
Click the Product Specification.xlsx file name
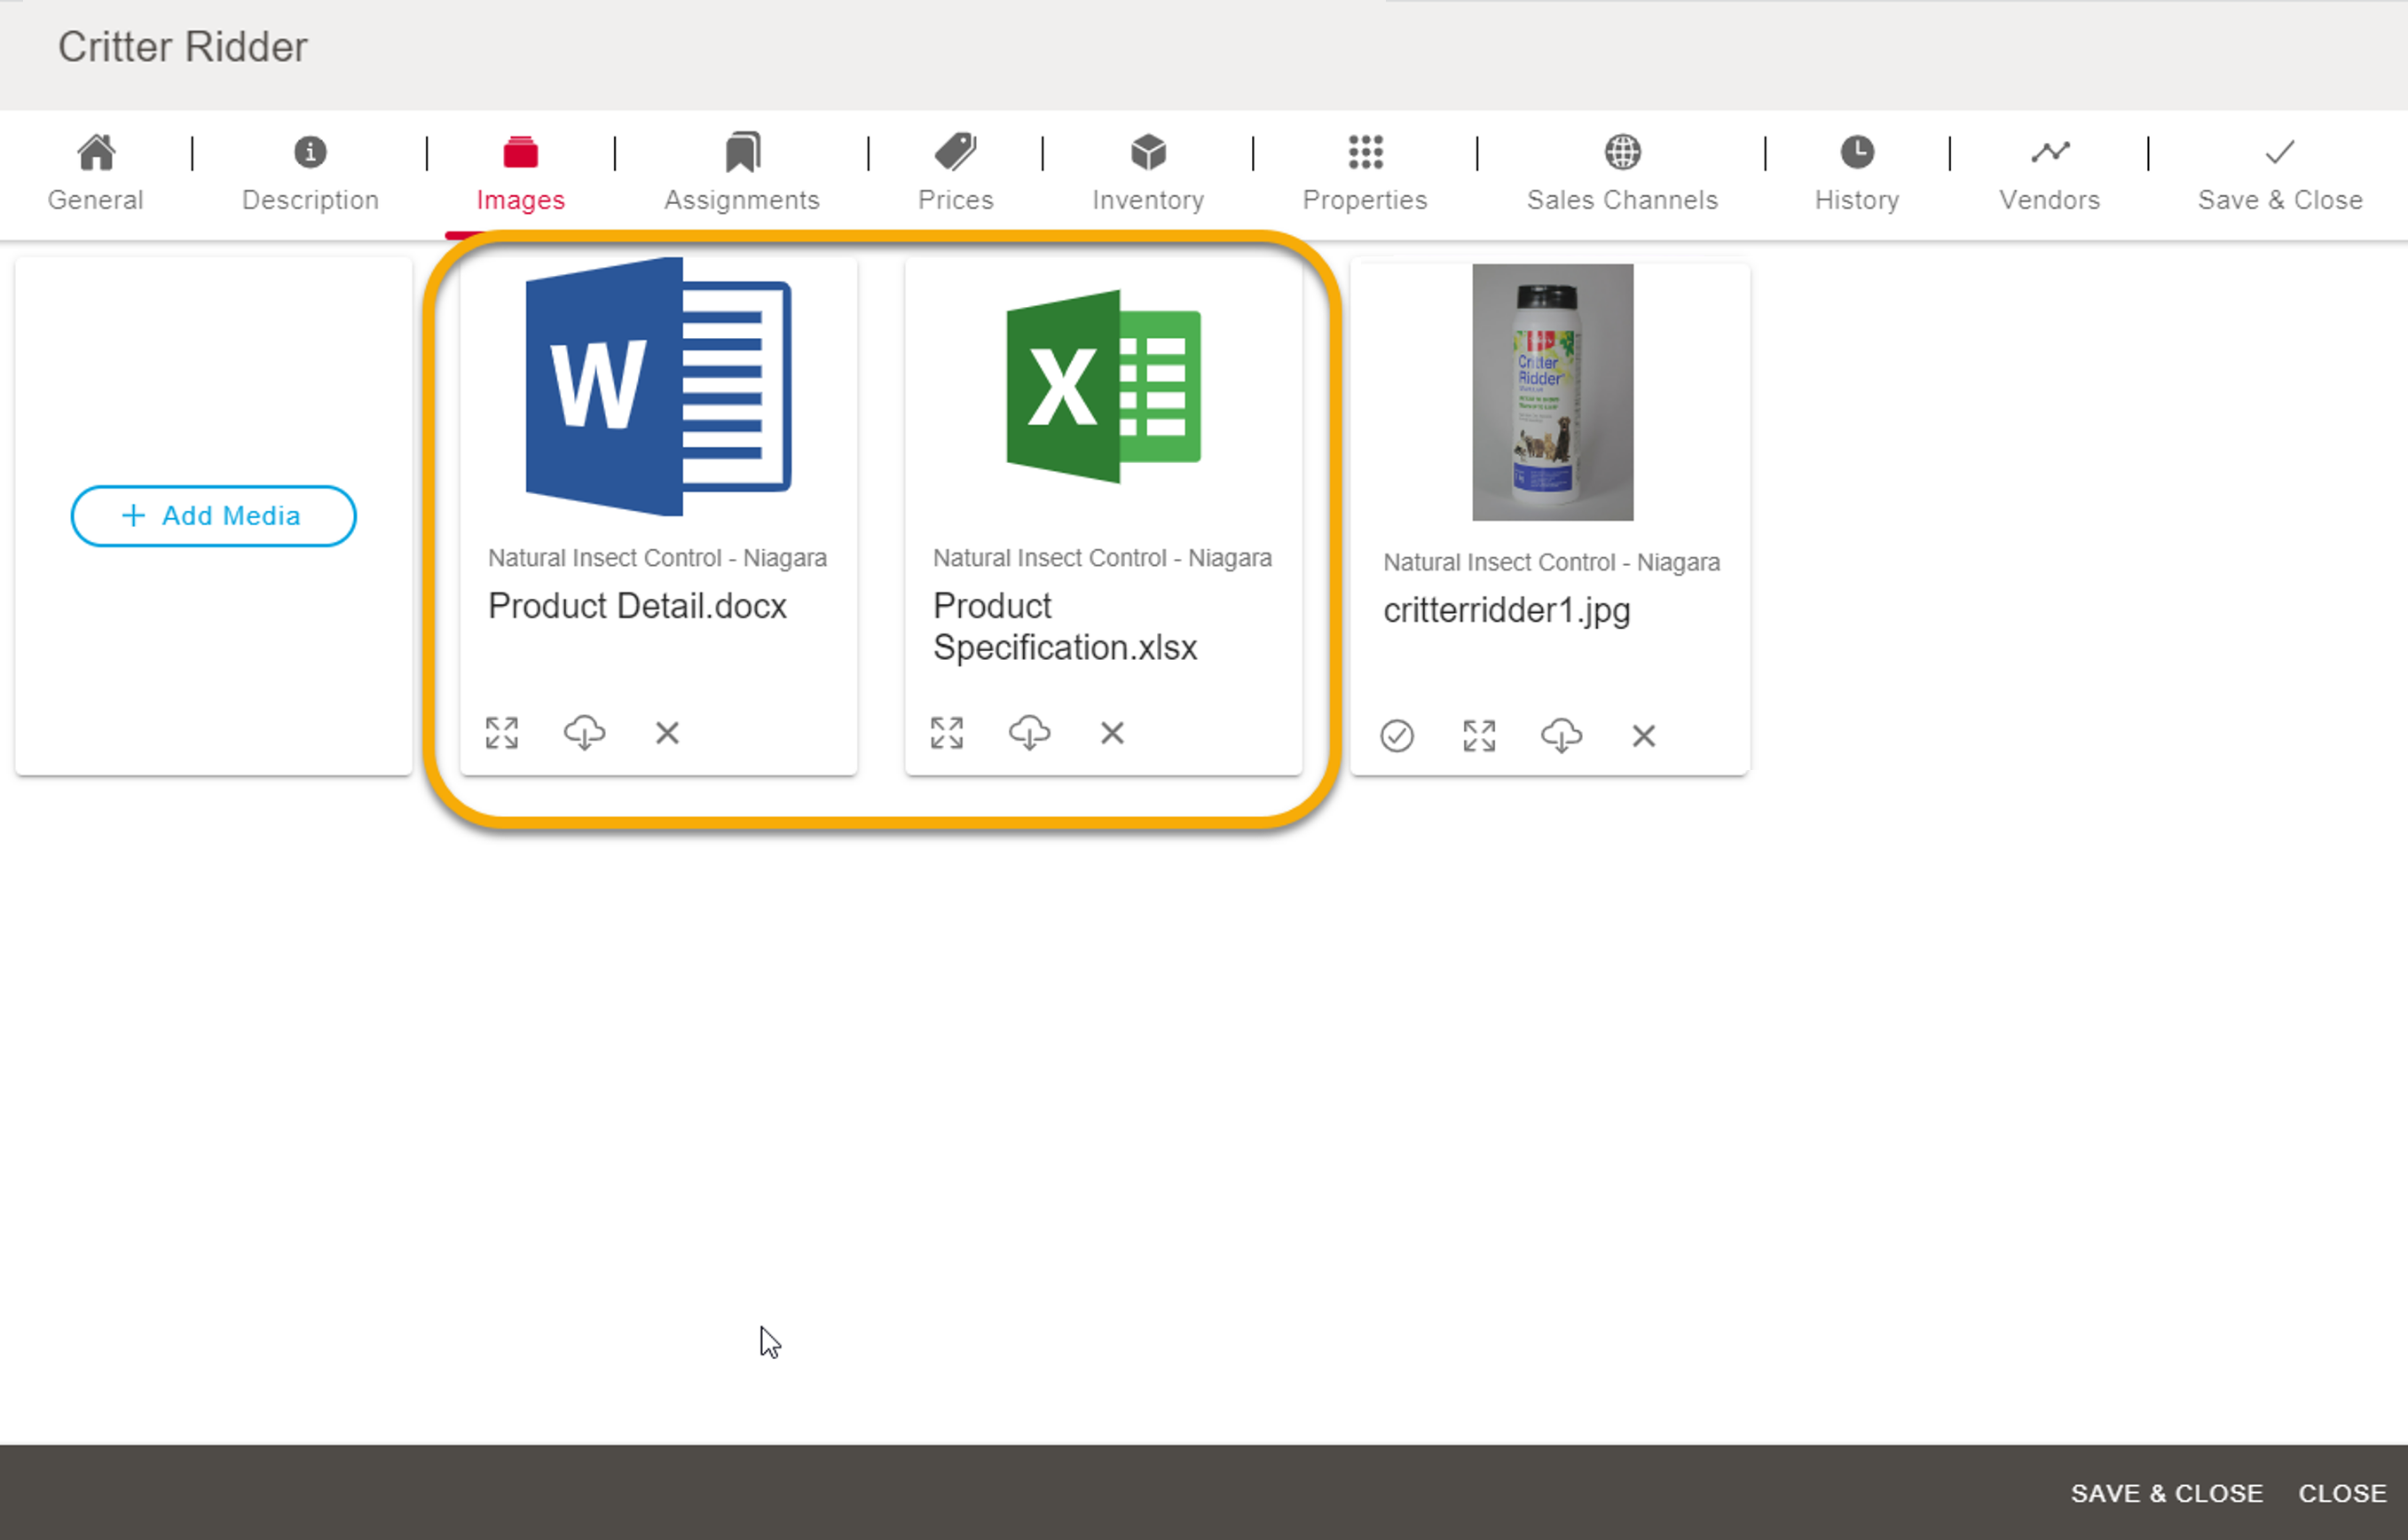pyautogui.click(x=1065, y=627)
